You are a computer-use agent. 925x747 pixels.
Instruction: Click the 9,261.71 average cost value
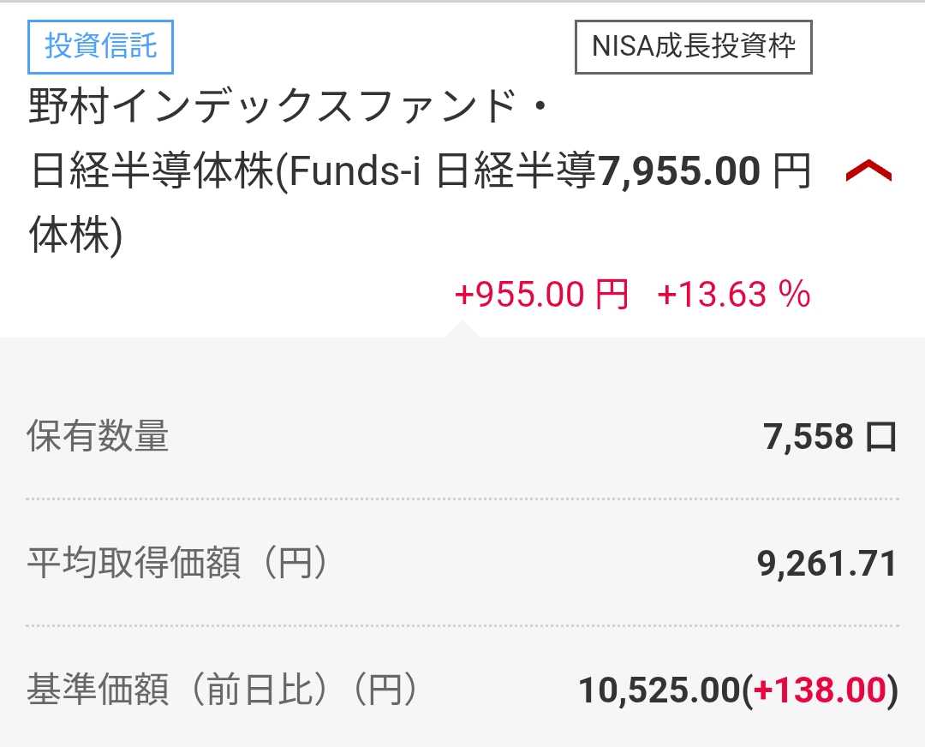point(827,564)
